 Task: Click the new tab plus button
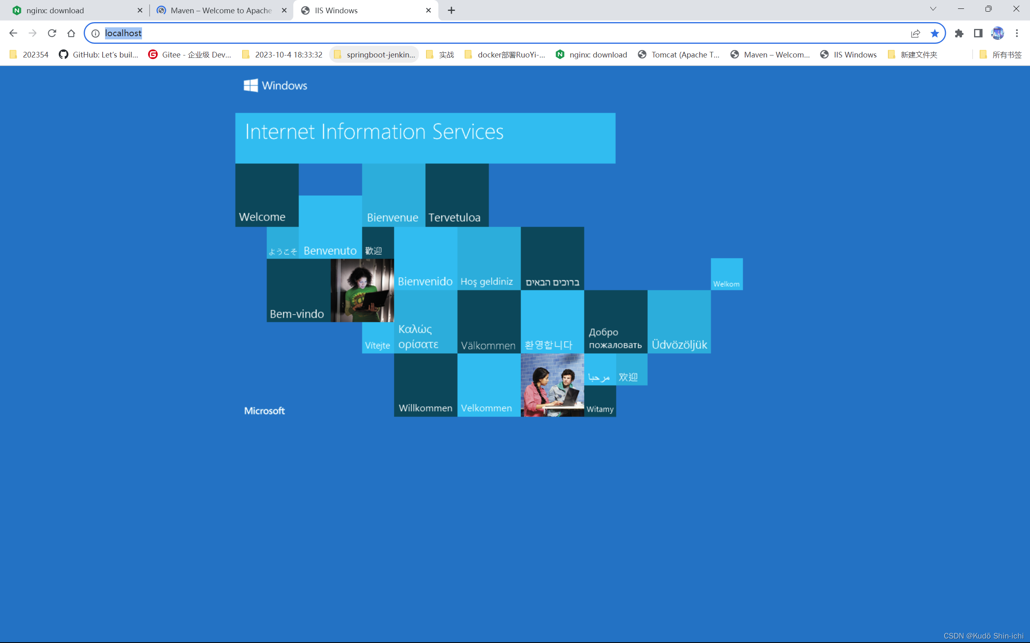(451, 10)
